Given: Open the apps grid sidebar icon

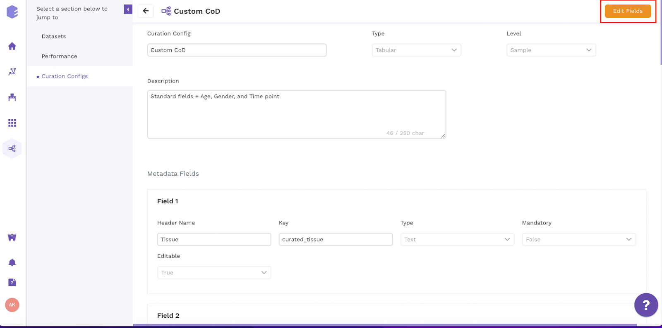Looking at the screenshot, I should (x=12, y=123).
